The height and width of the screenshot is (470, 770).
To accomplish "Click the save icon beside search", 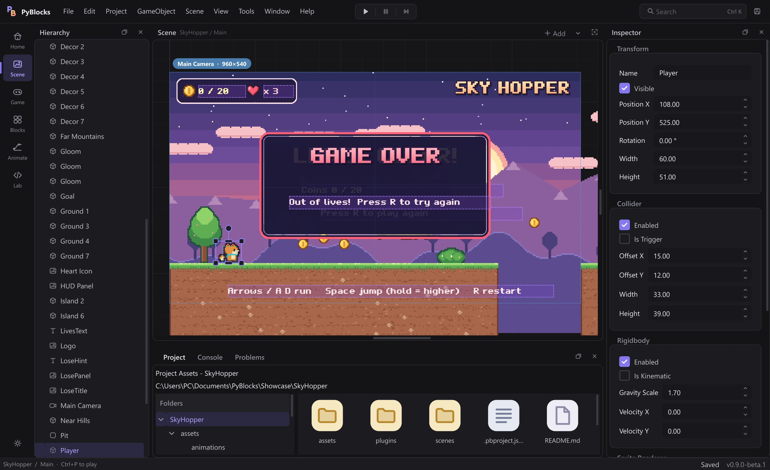I will point(757,11).
